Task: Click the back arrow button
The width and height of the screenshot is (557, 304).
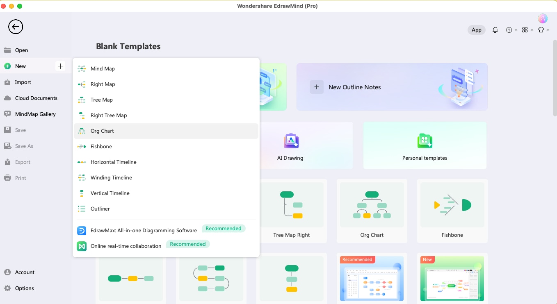Action: 16,27
